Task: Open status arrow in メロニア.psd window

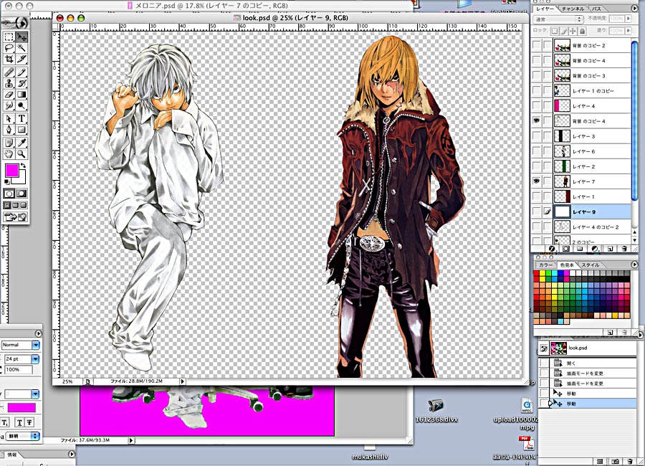Action: point(131,440)
